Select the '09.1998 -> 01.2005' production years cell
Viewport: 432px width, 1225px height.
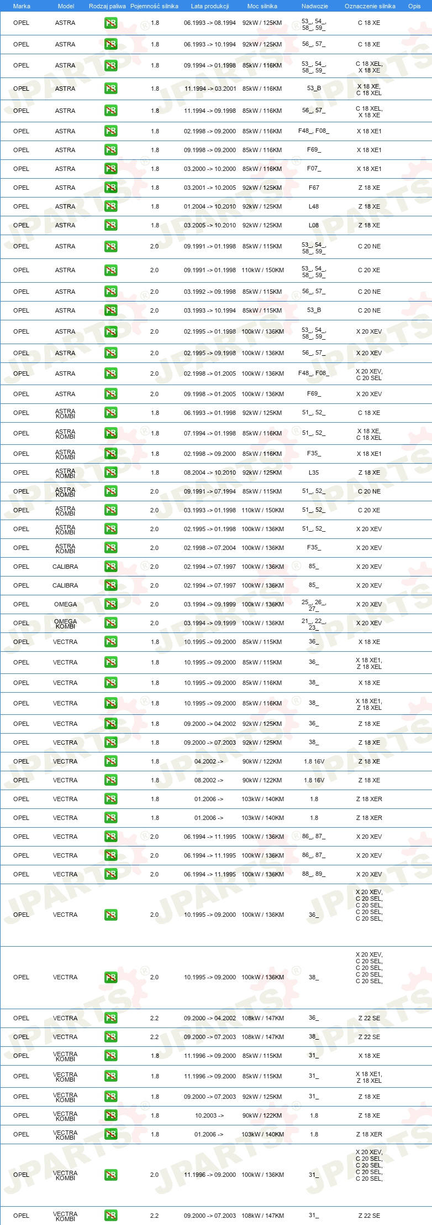pos(210,394)
